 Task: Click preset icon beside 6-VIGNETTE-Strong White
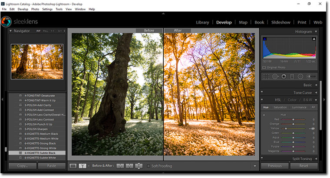[21, 148]
